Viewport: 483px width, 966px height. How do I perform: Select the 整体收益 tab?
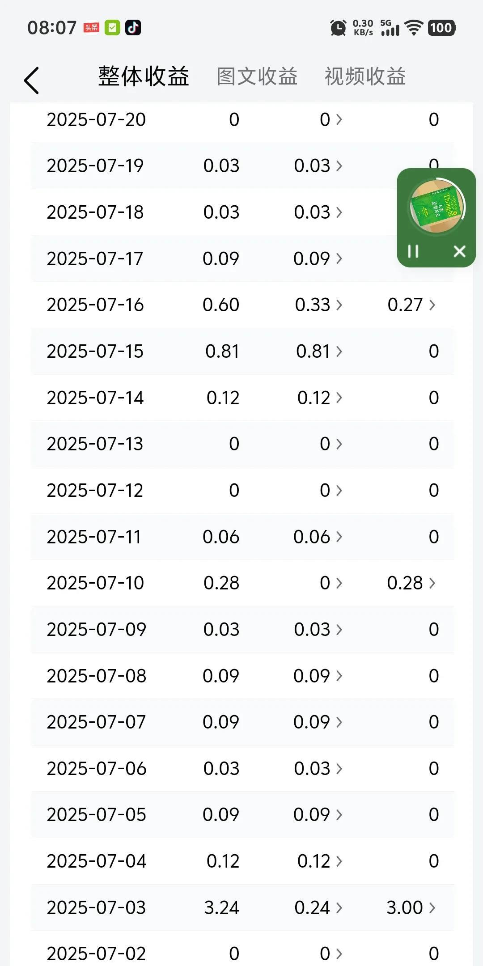click(144, 76)
